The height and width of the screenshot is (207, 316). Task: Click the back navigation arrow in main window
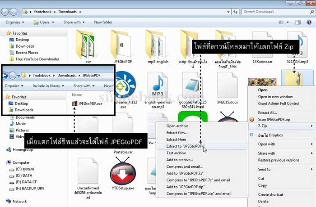(x=5, y=12)
